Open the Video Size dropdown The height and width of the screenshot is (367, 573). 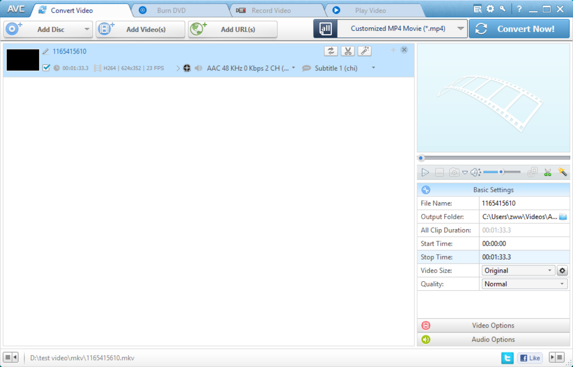pos(549,270)
